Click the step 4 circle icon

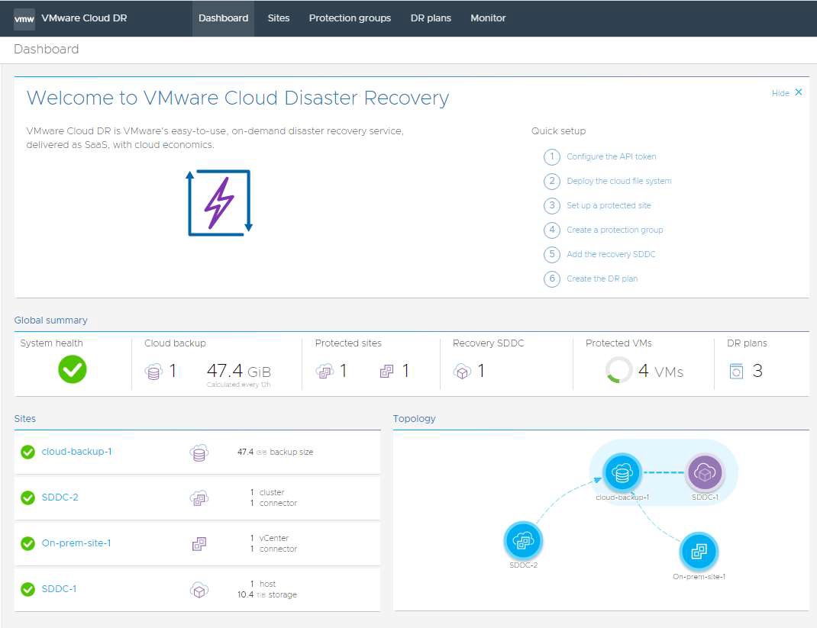[552, 230]
